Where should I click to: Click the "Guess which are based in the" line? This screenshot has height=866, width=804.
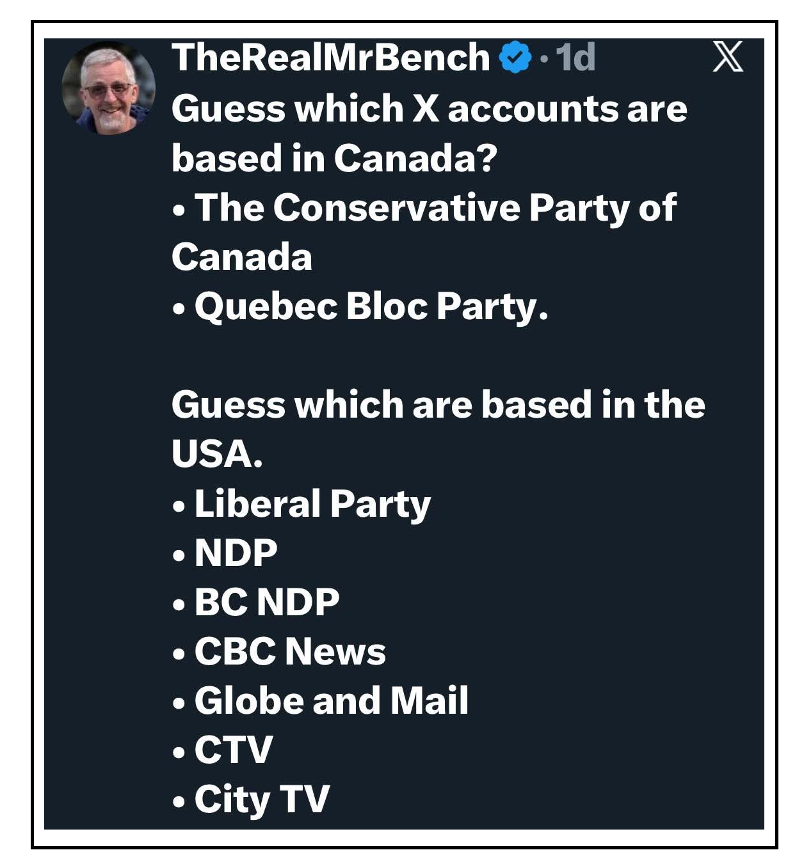click(x=438, y=405)
